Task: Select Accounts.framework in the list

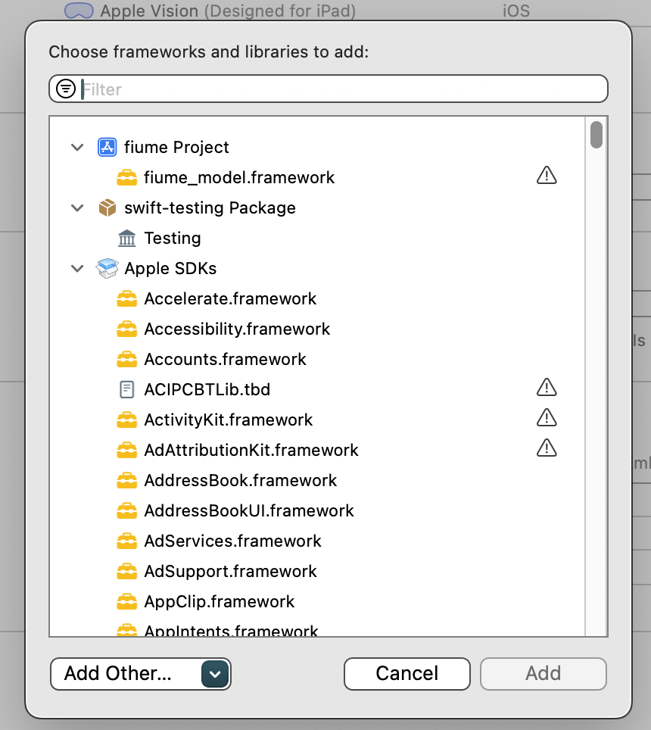Action: tap(317, 359)
